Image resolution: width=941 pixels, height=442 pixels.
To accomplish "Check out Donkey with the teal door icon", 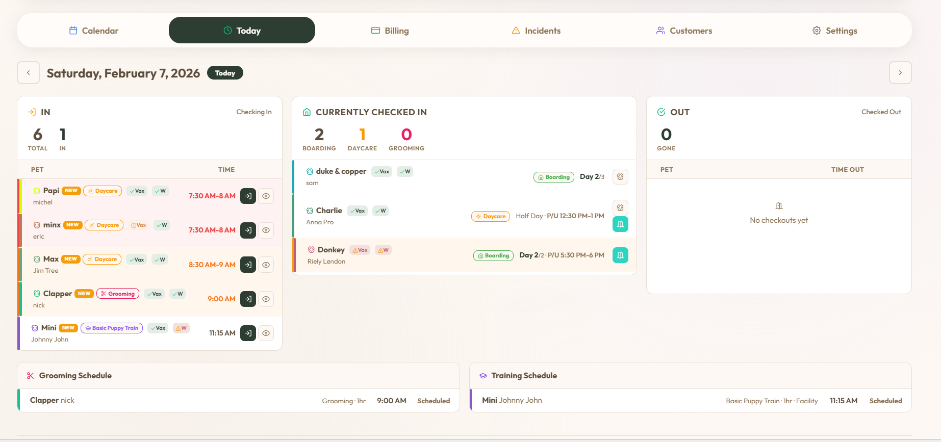I will [x=620, y=255].
